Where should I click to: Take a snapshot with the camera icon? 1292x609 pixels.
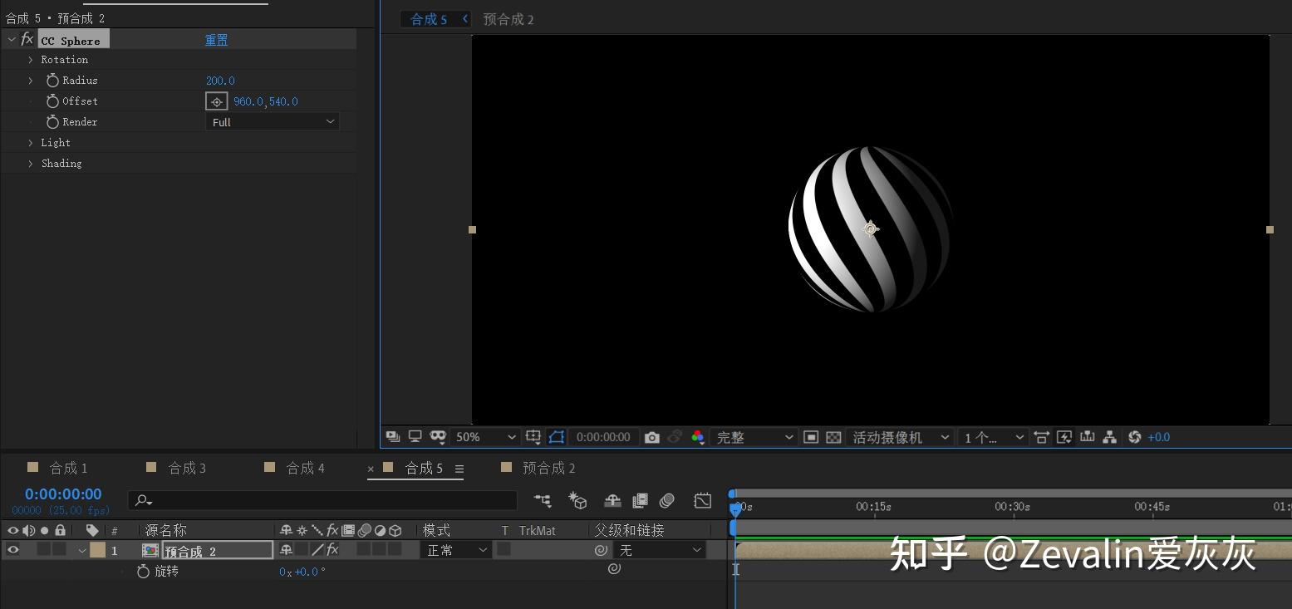point(652,436)
